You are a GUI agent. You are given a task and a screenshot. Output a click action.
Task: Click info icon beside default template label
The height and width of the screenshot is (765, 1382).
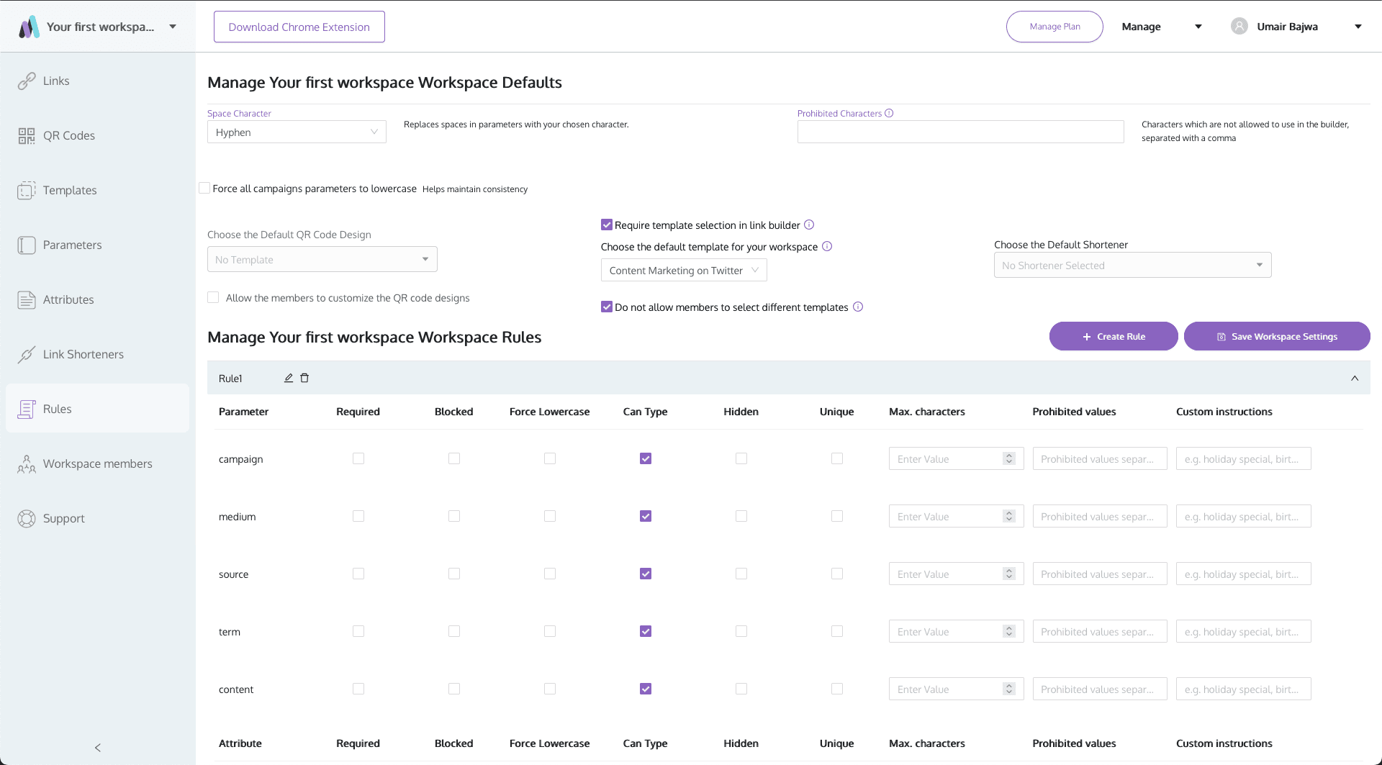(x=827, y=246)
